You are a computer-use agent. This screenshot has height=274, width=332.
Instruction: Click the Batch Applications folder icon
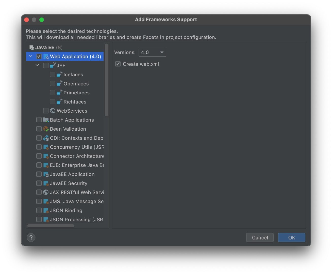point(46,120)
